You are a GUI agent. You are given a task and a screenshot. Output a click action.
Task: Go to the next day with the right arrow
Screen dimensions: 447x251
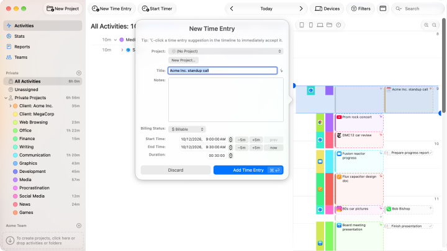point(301,9)
